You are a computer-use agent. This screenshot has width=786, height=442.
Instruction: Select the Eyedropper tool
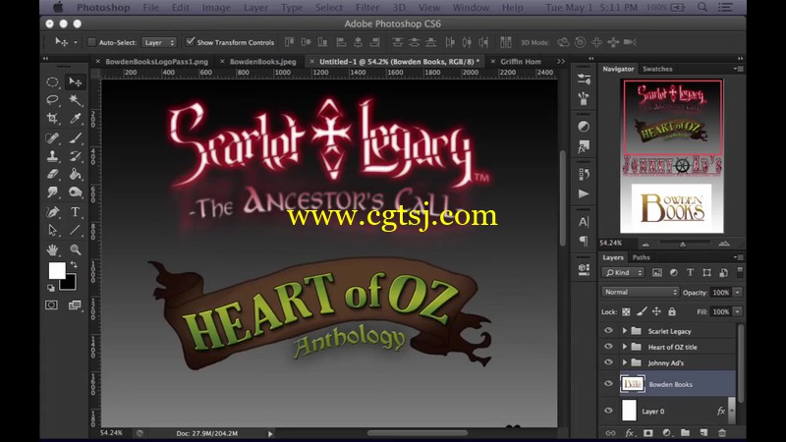[x=76, y=118]
